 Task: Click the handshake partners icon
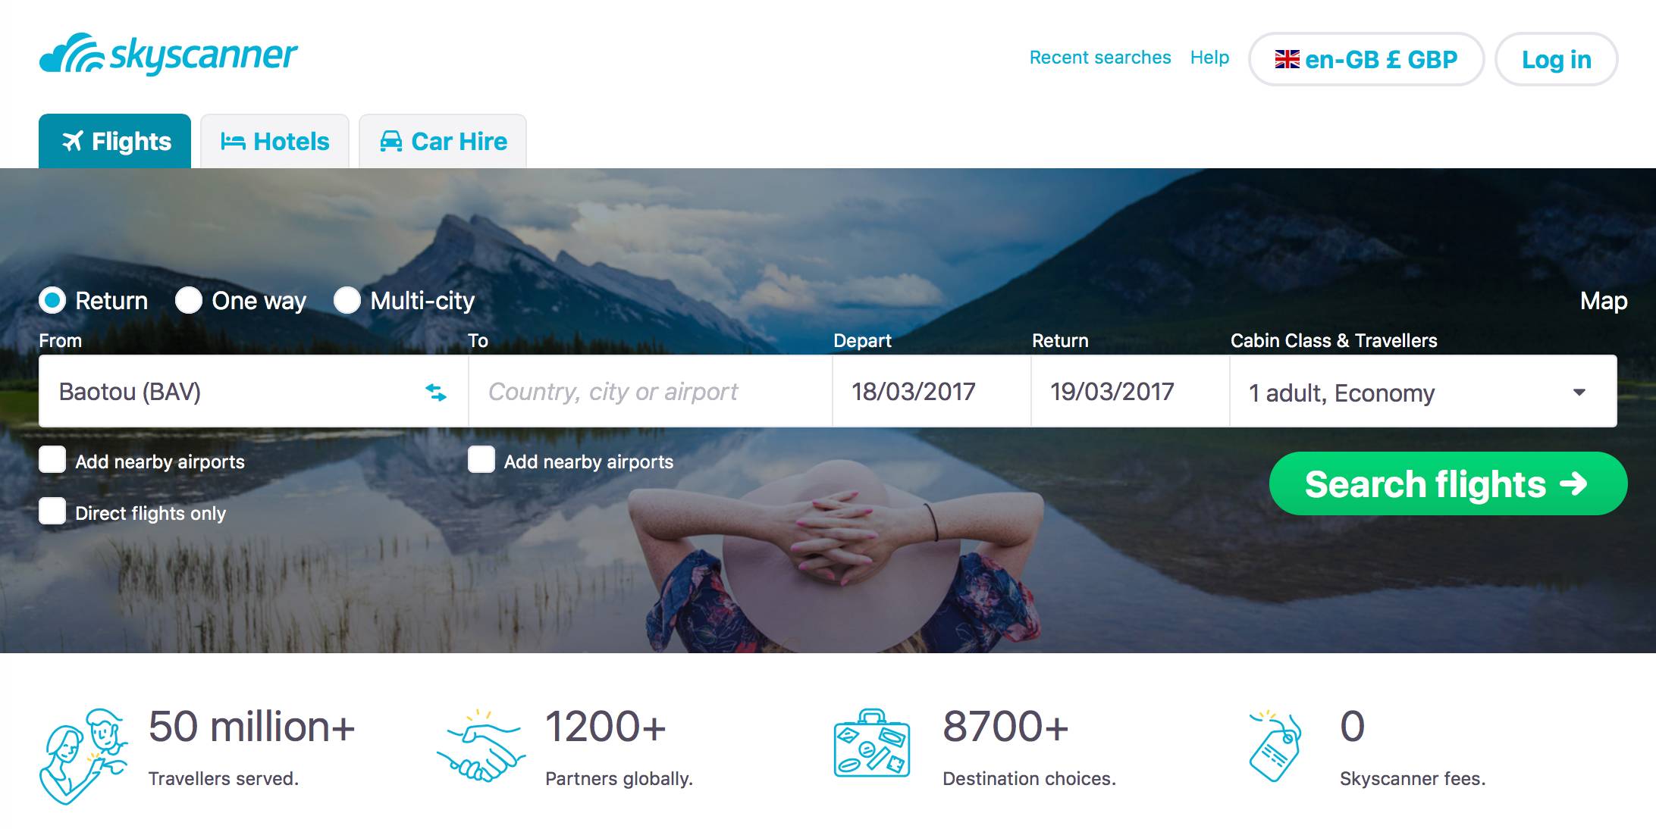[481, 746]
